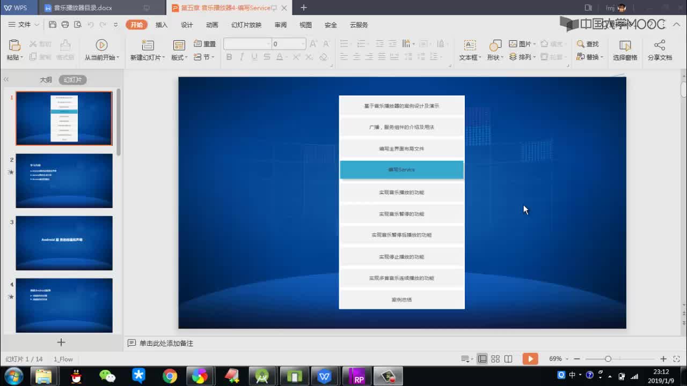Image resolution: width=687 pixels, height=386 pixels.
Task: Toggle subscript formatting
Action: click(x=310, y=57)
